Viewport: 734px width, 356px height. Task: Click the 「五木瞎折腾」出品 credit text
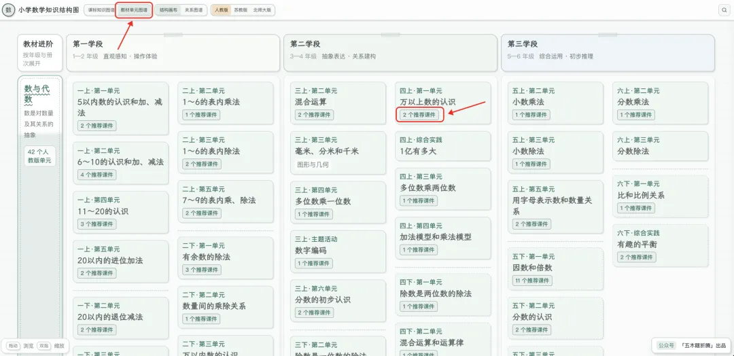(x=703, y=346)
